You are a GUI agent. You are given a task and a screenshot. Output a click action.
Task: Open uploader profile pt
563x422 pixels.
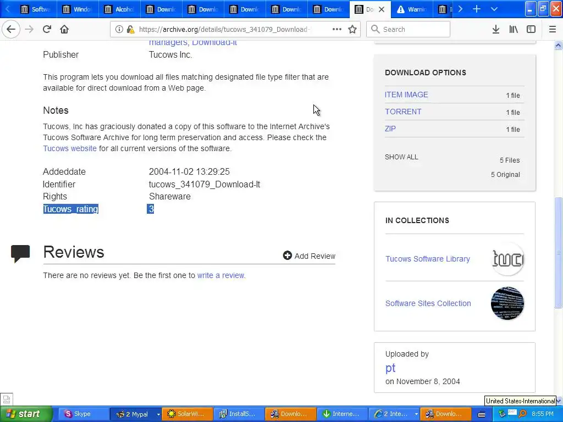(x=390, y=368)
